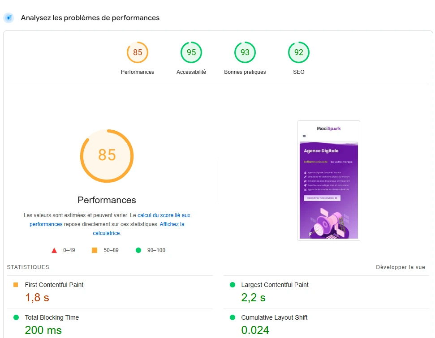Click the orange square 50–89 legend icon
The height and width of the screenshot is (338, 435).
(95, 250)
